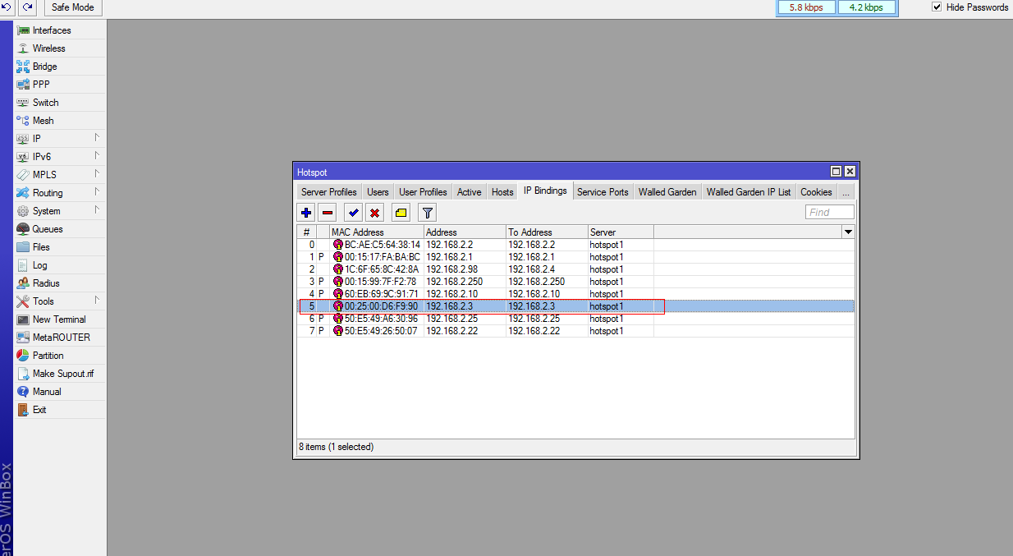Select row with MAC 50:E5:49:26:50:07
This screenshot has height=556, width=1013.
[x=576, y=331]
